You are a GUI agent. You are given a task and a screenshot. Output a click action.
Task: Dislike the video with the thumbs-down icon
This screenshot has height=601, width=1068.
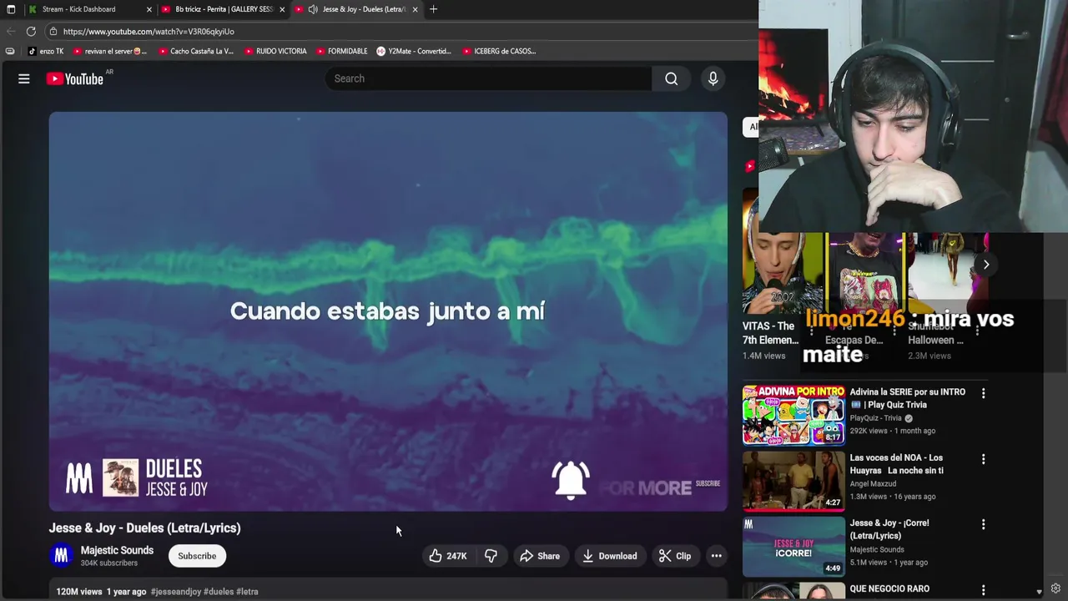tap(491, 556)
